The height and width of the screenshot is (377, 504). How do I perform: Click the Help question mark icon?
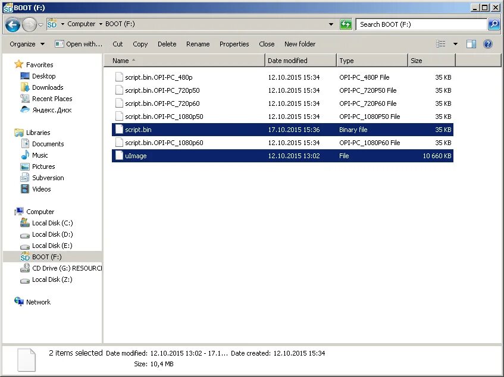[487, 44]
